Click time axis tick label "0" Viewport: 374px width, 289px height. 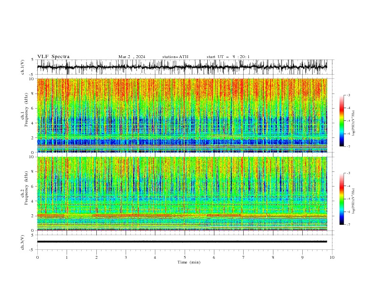37,257
